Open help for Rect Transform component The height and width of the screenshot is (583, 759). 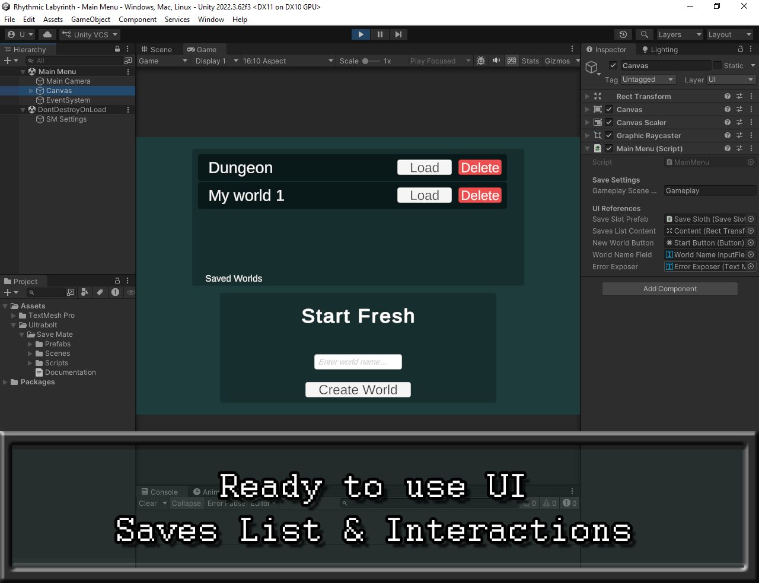click(728, 96)
